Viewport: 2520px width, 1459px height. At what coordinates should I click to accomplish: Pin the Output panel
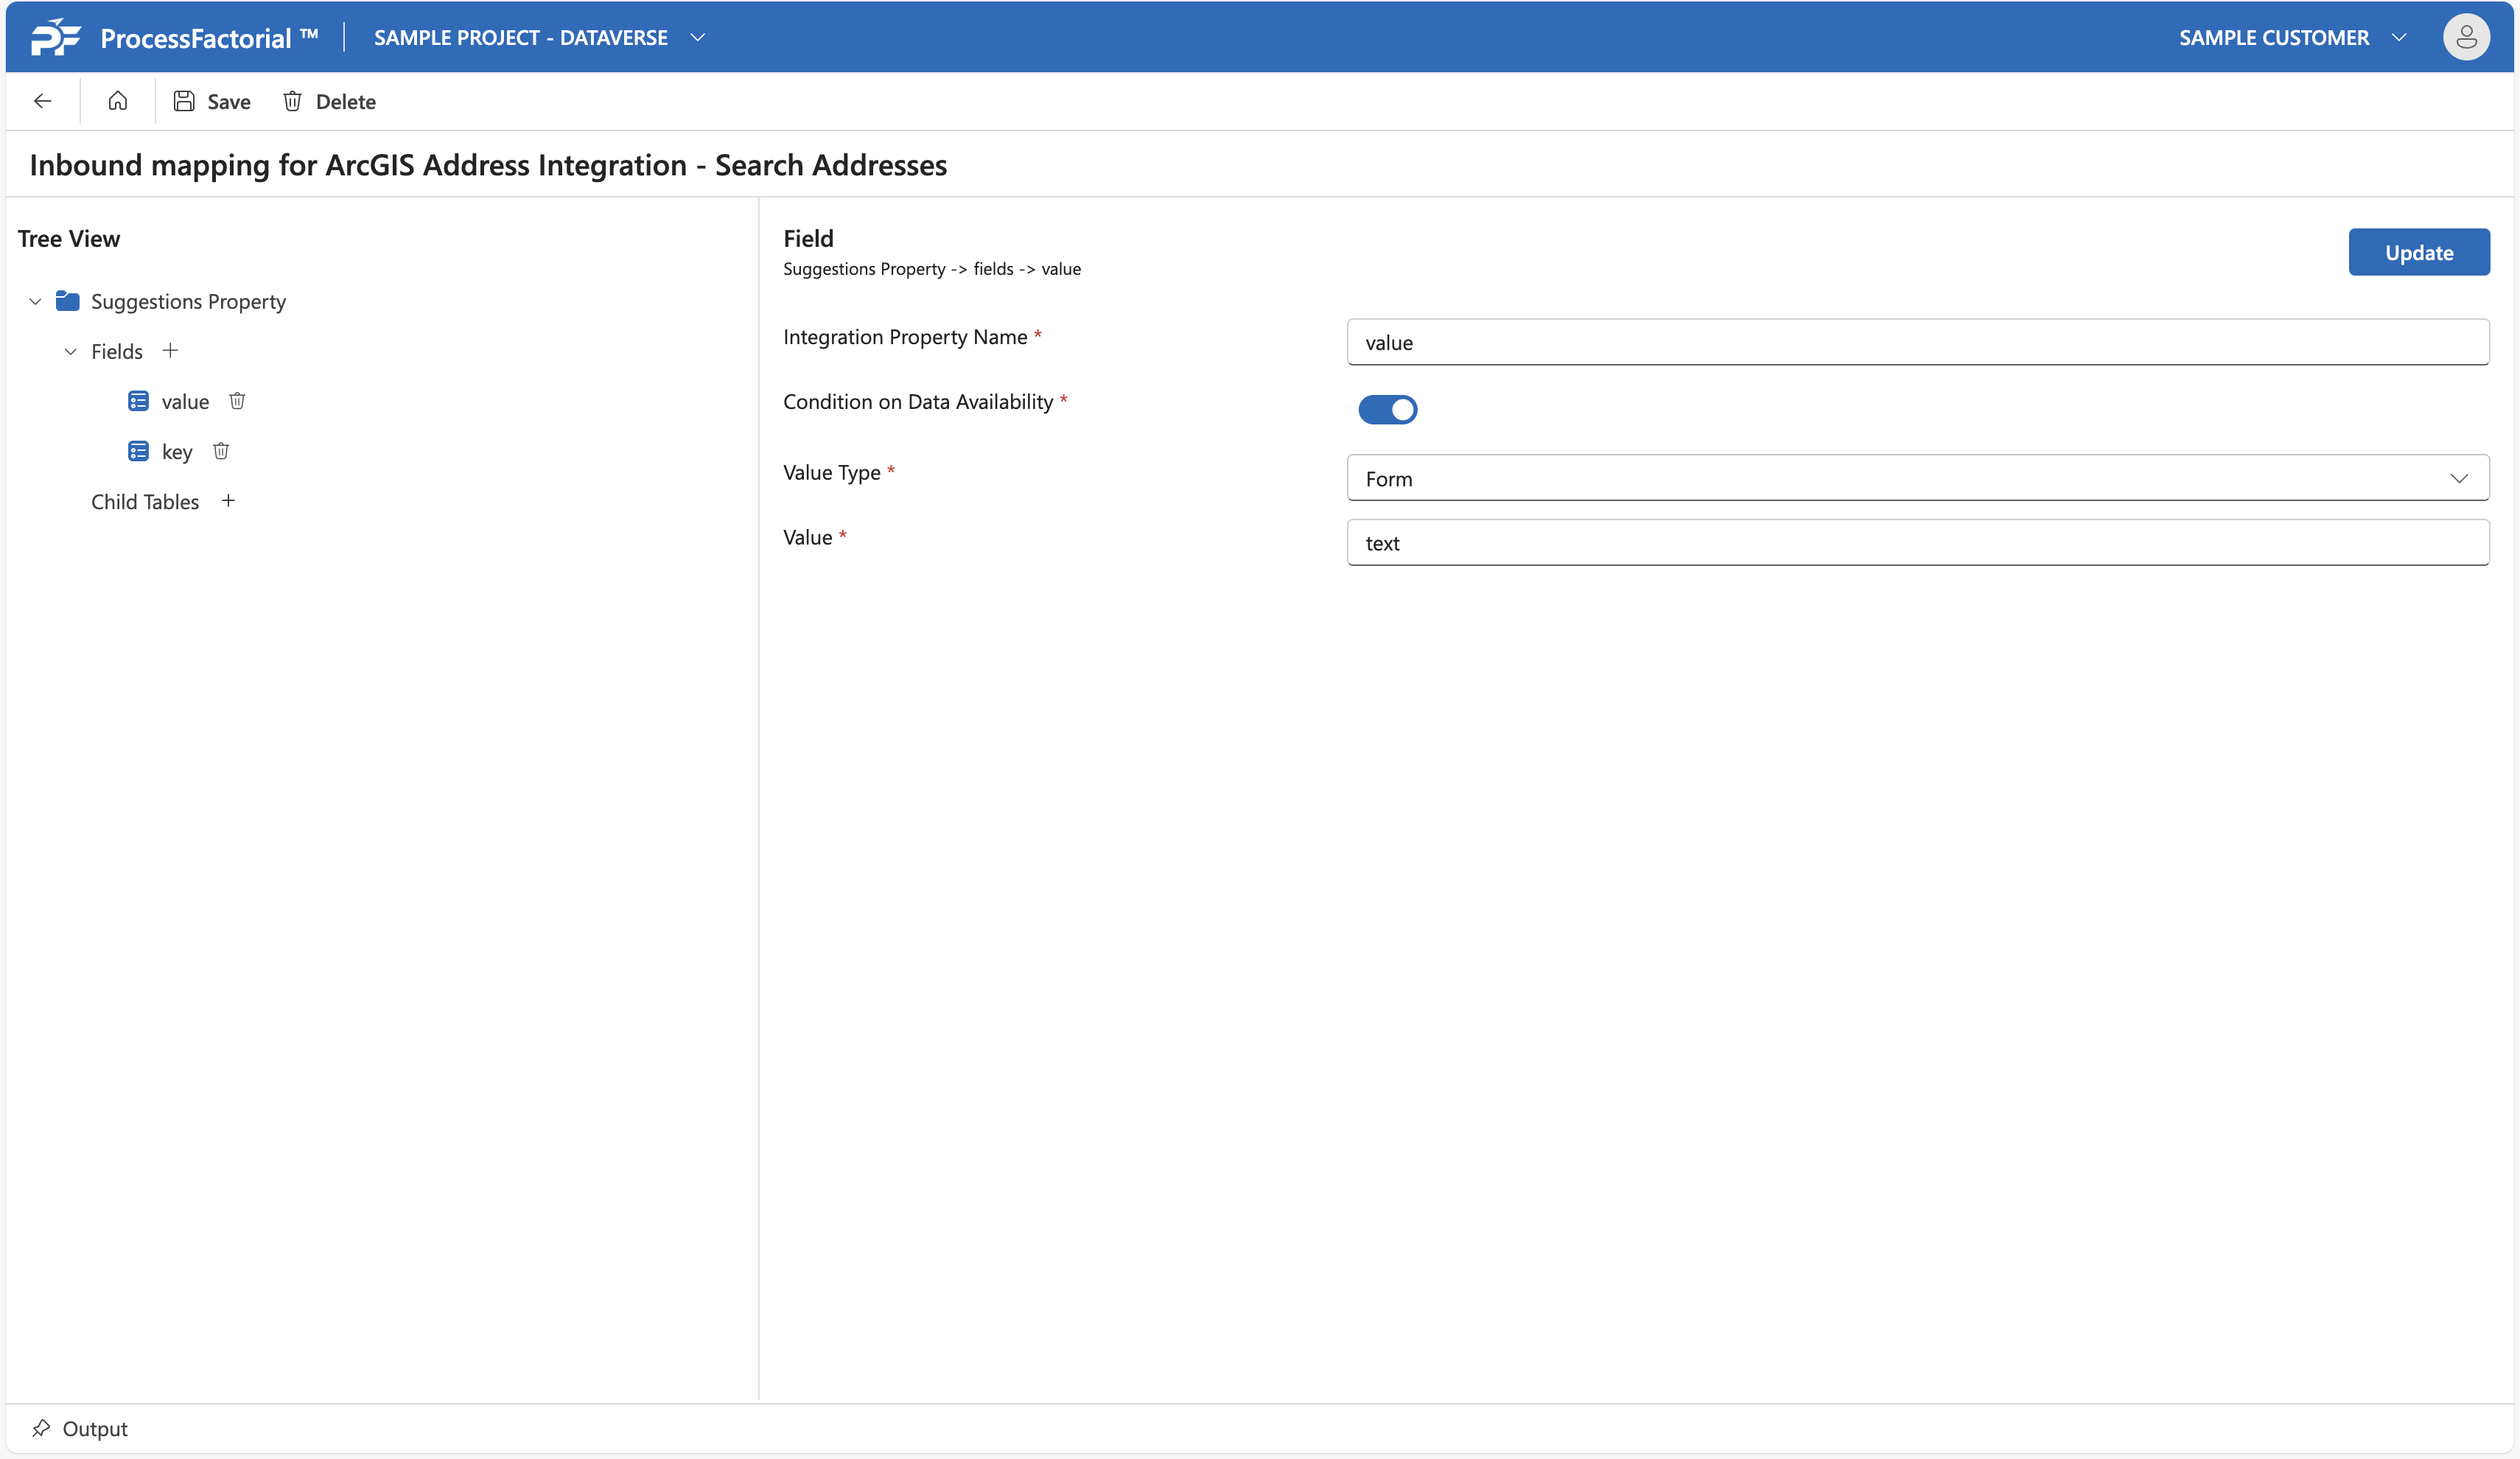41,1428
